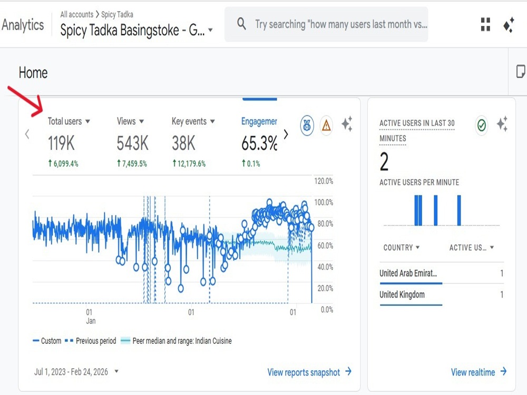Open the date range Jul 1, 2023 - Feb 24, 2026

76,372
